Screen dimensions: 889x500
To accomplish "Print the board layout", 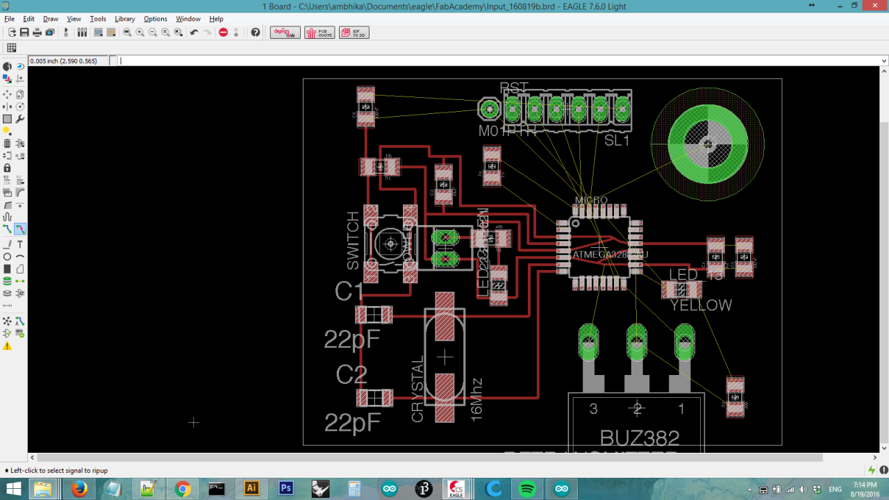I will [37, 32].
